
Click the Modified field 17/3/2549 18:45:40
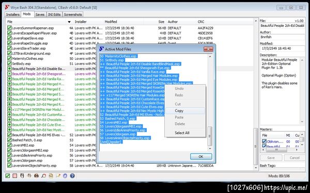click(x=282, y=48)
